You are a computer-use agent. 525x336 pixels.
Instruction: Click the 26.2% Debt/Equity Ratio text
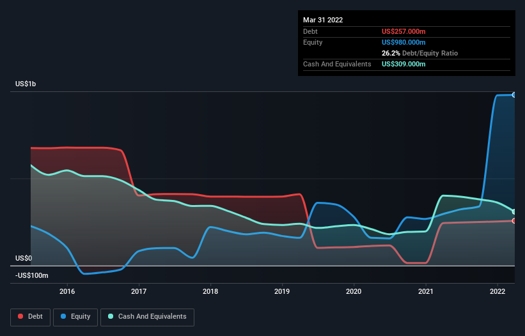(419, 53)
